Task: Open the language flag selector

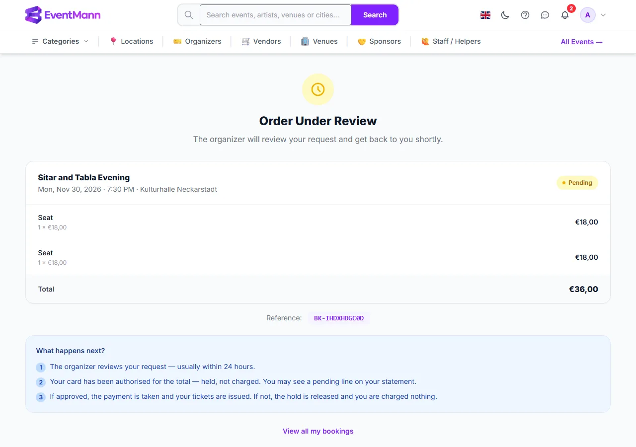Action: (x=485, y=15)
